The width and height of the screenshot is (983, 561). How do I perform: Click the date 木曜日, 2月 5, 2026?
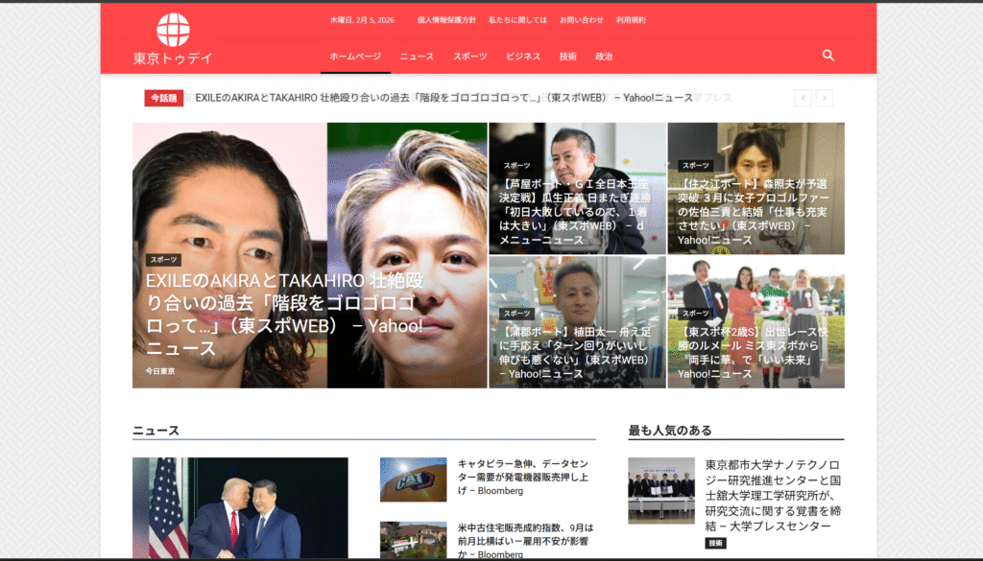point(362,20)
